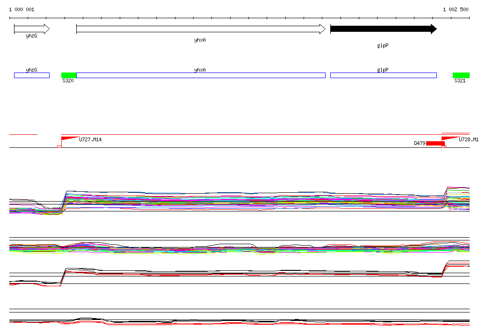479x334 pixels.
Task: Click the U727.M14 text label
Action: pyautogui.click(x=90, y=140)
